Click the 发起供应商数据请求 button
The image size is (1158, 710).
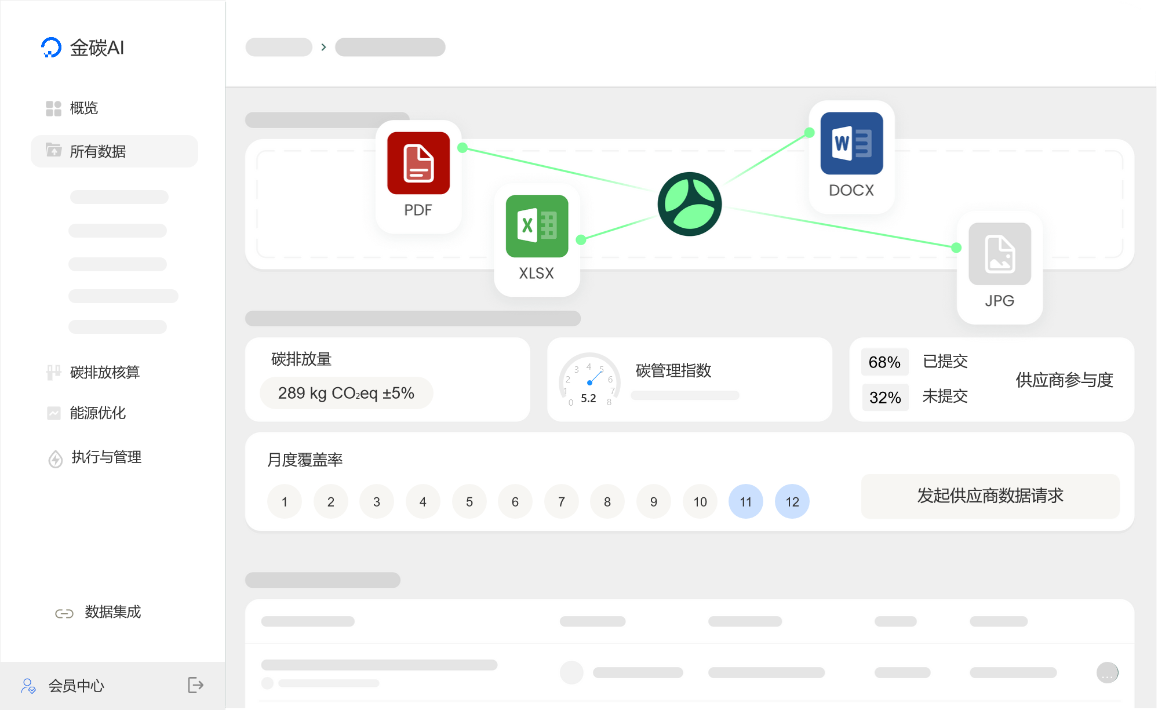(989, 496)
